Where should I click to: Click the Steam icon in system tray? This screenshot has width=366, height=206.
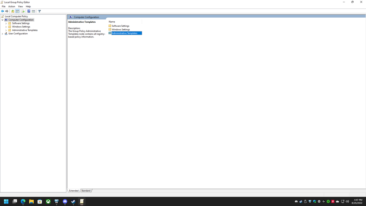pyautogui.click(x=301, y=201)
